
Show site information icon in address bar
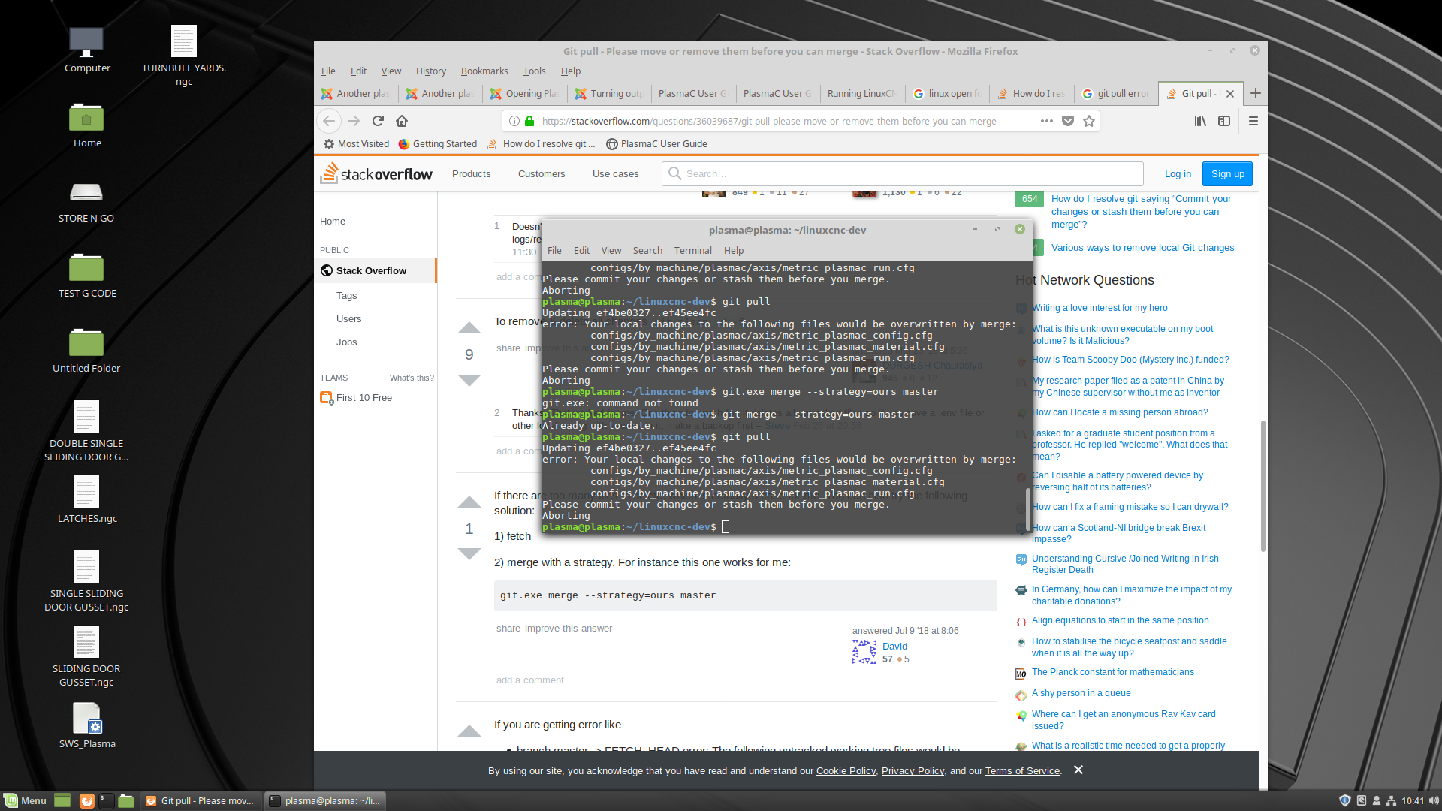pyautogui.click(x=514, y=121)
